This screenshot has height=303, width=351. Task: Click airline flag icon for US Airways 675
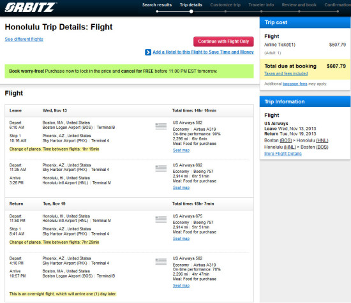point(161,219)
